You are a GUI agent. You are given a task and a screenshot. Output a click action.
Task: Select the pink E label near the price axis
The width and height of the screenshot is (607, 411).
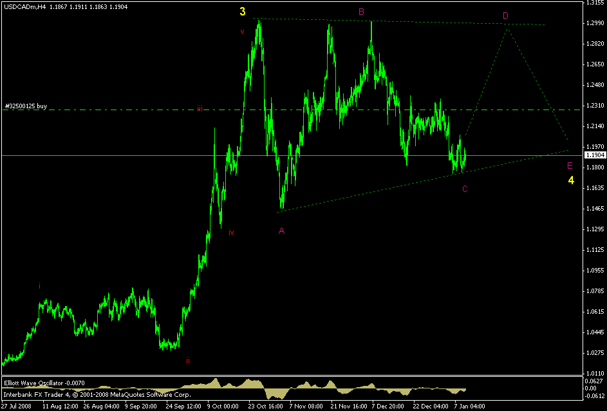569,166
